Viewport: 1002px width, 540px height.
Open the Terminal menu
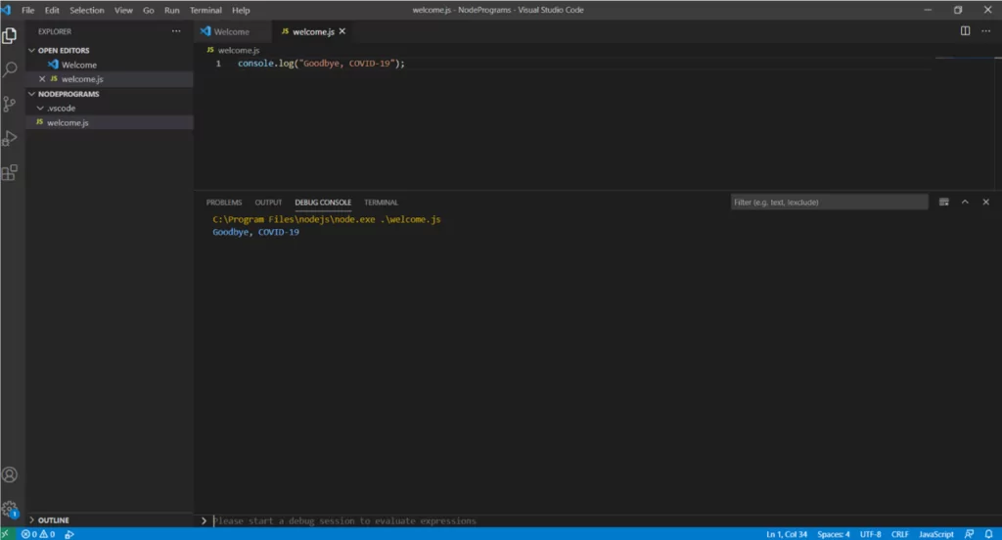(205, 10)
